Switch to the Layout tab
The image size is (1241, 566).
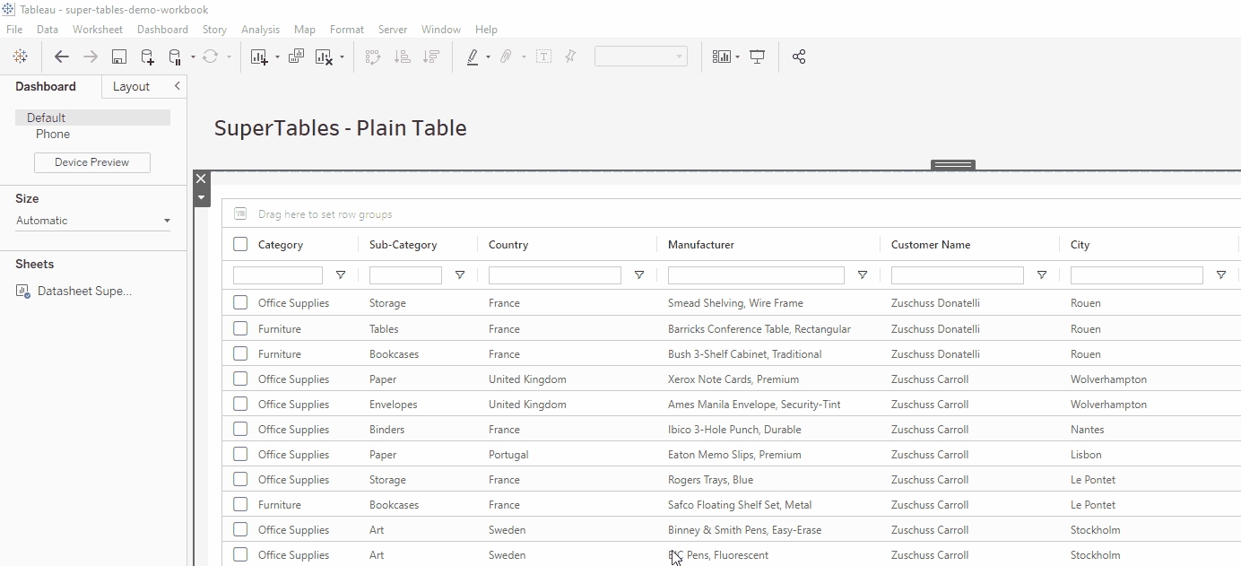pyautogui.click(x=131, y=86)
